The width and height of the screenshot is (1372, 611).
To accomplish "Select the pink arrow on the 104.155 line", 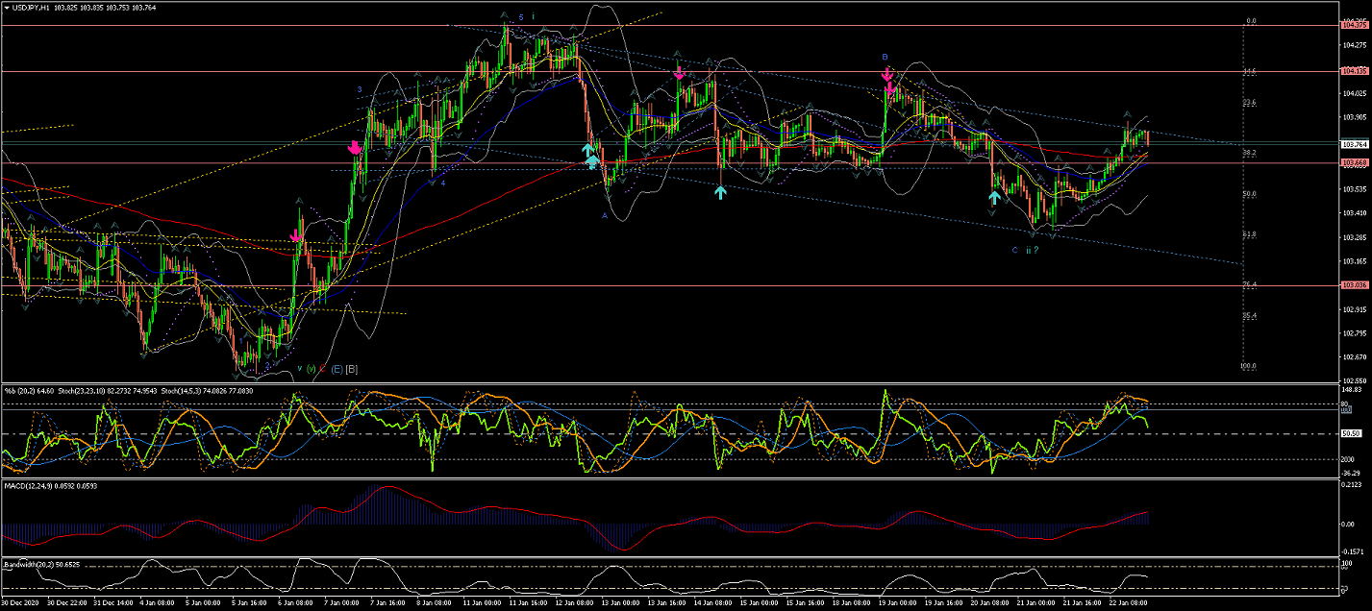I will tap(679, 71).
